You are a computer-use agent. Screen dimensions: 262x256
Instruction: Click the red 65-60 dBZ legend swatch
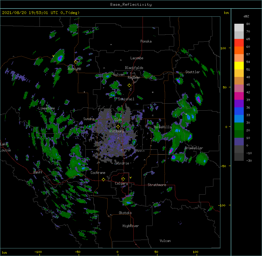239,43
